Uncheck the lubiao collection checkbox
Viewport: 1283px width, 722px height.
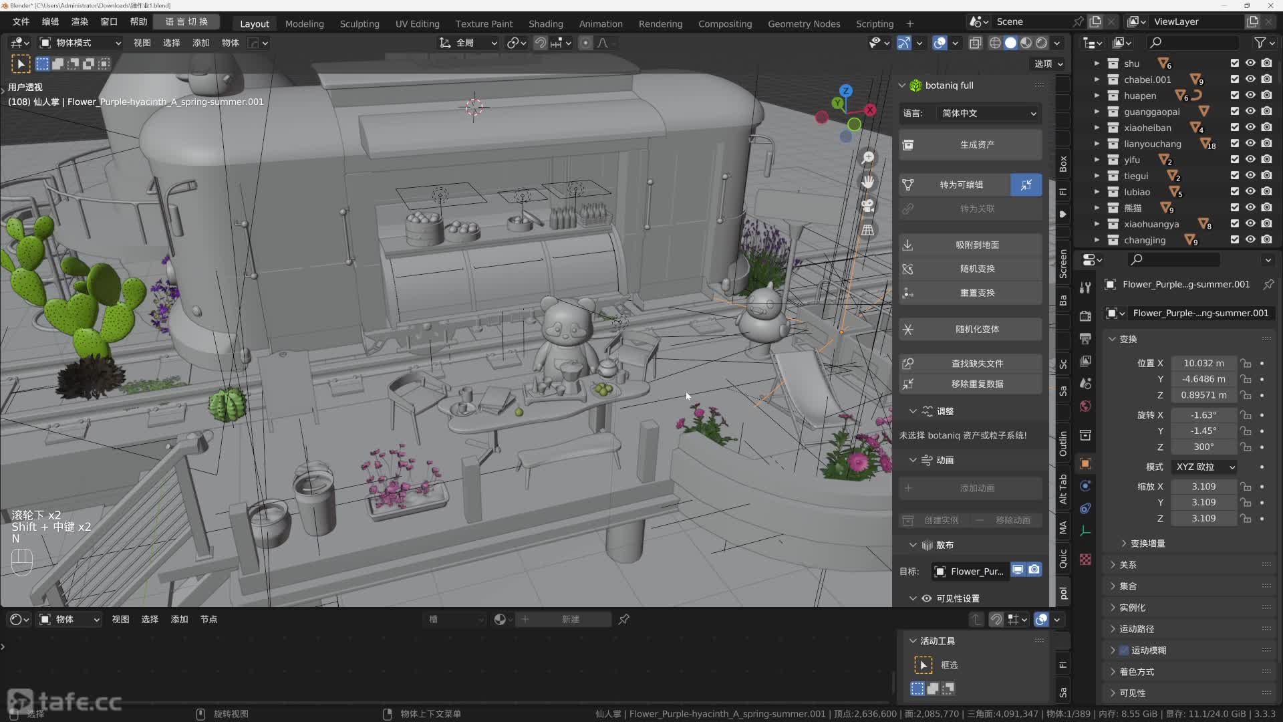(1234, 191)
